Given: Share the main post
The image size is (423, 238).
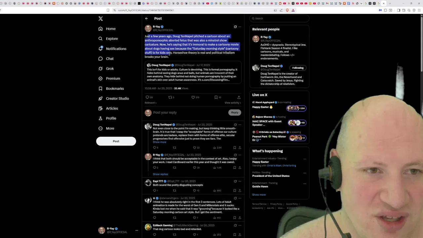Looking at the screenshot, I should pyautogui.click(x=239, y=97).
